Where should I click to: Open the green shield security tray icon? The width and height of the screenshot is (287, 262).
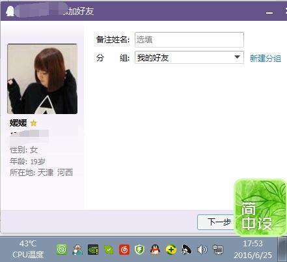point(140,250)
